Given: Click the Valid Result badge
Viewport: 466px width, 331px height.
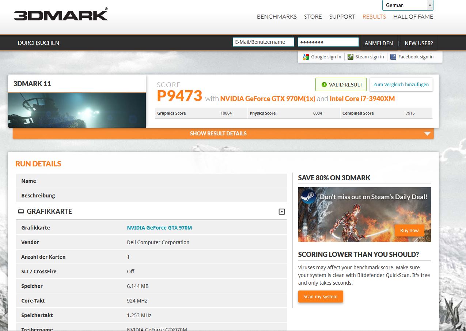Looking at the screenshot, I should 341,84.
